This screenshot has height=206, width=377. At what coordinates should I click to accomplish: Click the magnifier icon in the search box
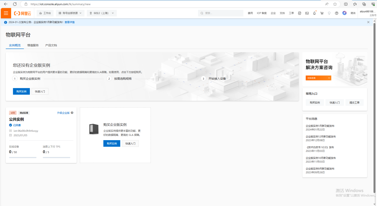click(x=202, y=13)
